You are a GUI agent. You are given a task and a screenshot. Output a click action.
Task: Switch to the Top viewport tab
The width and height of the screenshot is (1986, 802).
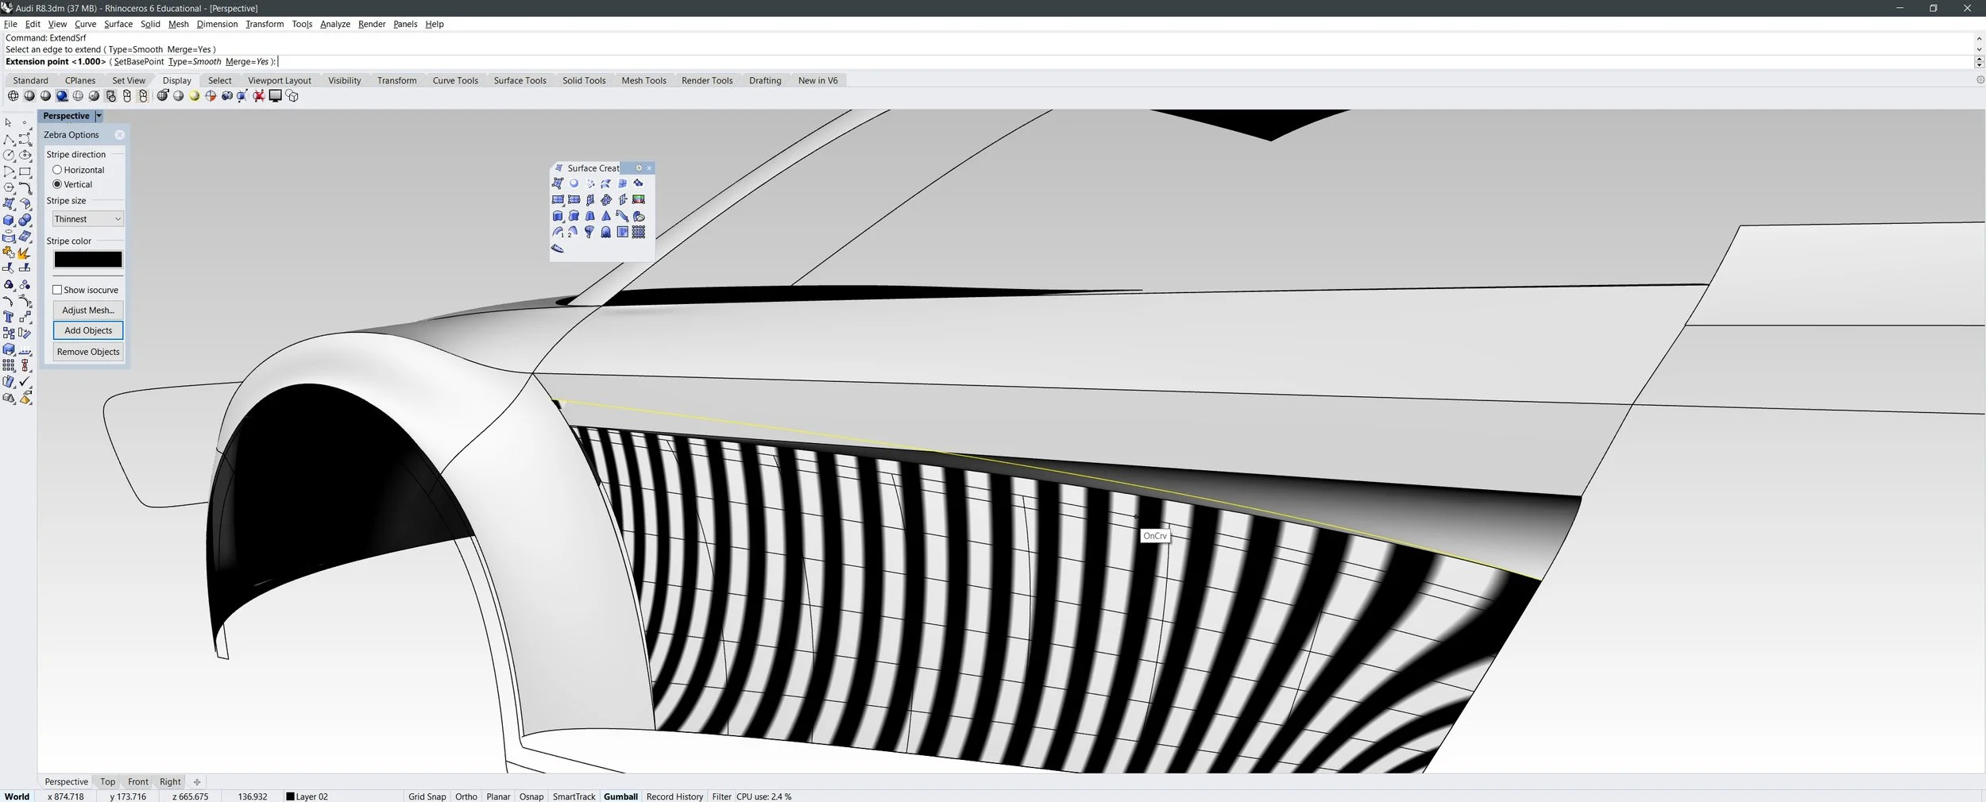tap(107, 782)
